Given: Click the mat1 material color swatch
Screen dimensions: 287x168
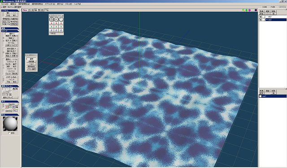Looking at the screenshot, I should coord(260,96).
